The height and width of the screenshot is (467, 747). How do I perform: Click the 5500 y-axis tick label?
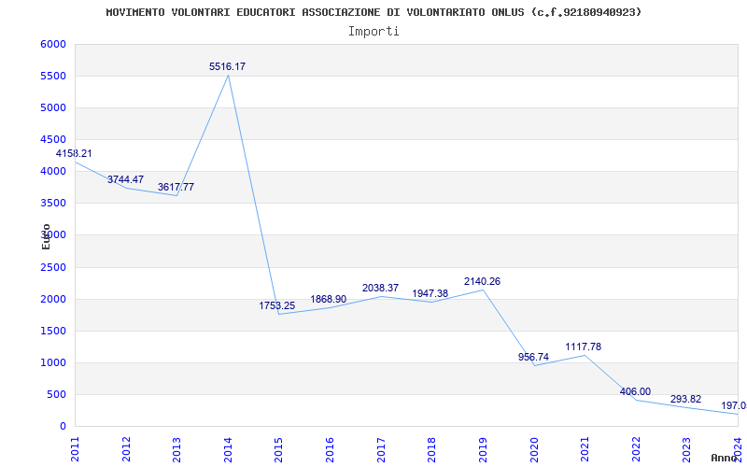53,77
